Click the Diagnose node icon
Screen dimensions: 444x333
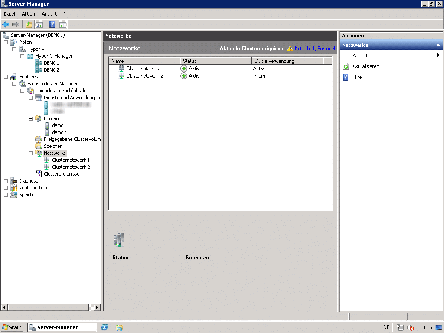pyautogui.click(x=14, y=181)
